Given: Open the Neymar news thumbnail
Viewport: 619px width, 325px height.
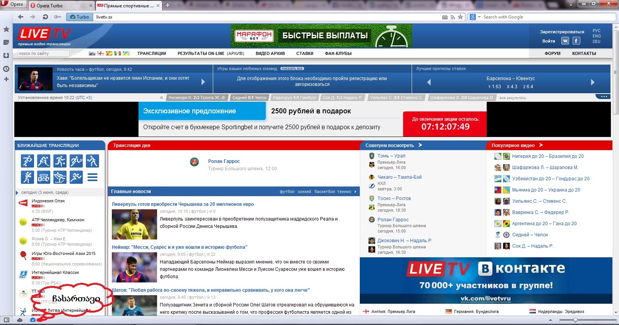Looking at the screenshot, I should [134, 267].
